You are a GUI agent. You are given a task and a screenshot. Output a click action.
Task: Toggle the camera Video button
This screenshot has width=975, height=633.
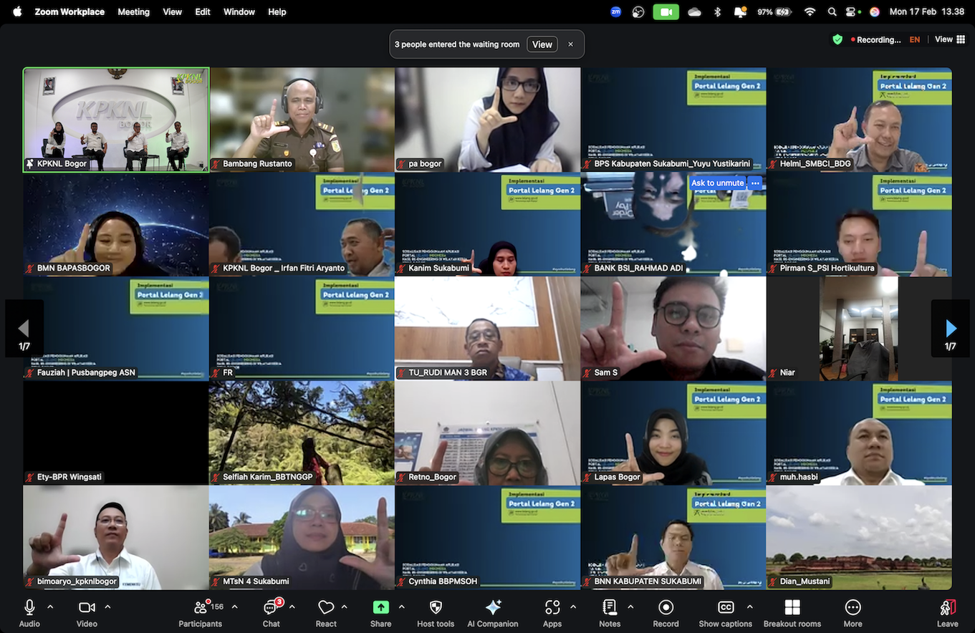[x=87, y=614]
